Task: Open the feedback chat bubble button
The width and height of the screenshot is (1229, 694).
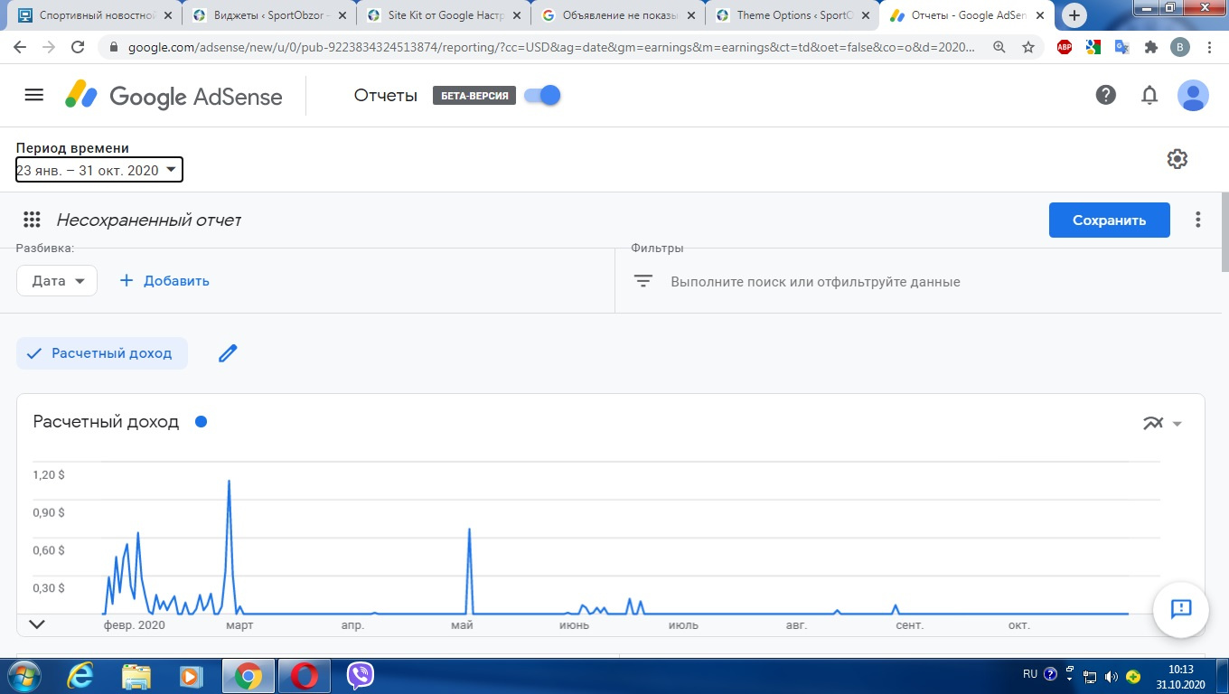Action: click(1181, 608)
